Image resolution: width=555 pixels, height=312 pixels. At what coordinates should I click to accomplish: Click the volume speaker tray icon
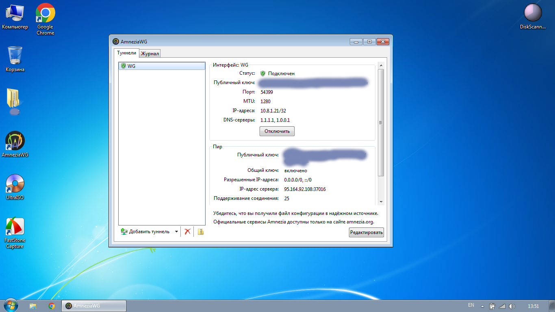[x=512, y=306]
